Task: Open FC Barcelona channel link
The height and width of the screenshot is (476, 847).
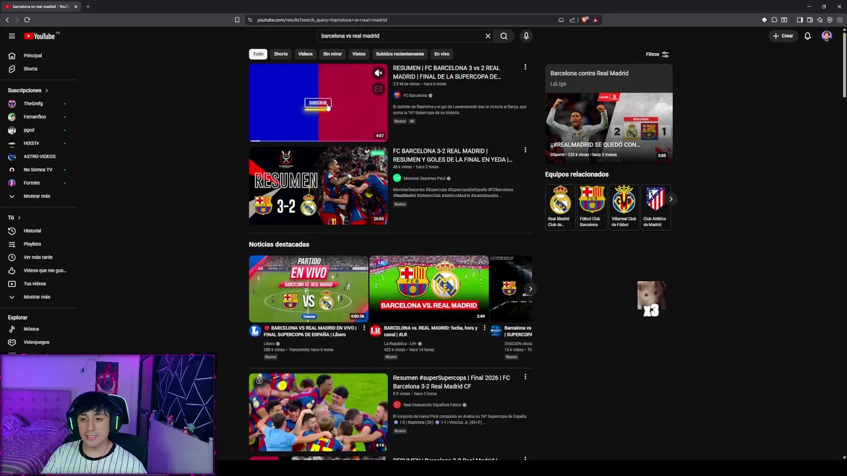Action: coord(415,95)
